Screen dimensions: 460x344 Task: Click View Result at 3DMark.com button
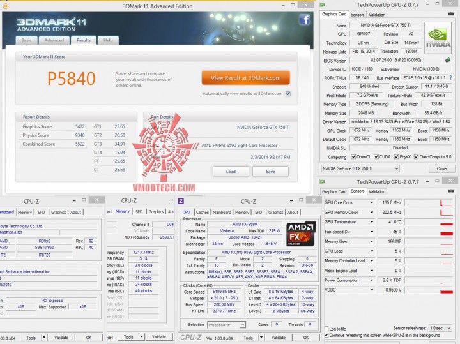[x=245, y=78]
